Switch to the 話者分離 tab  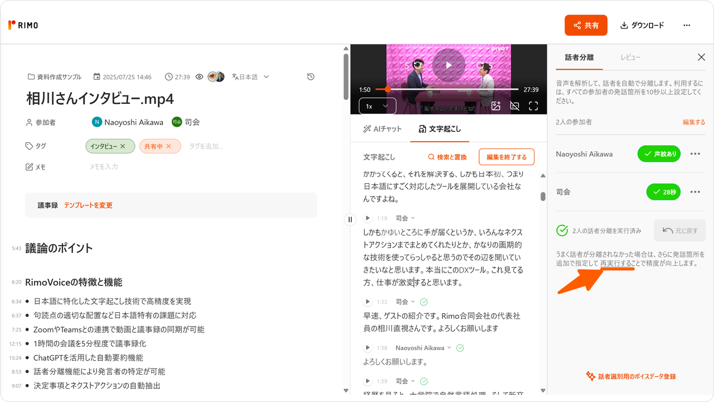point(579,58)
